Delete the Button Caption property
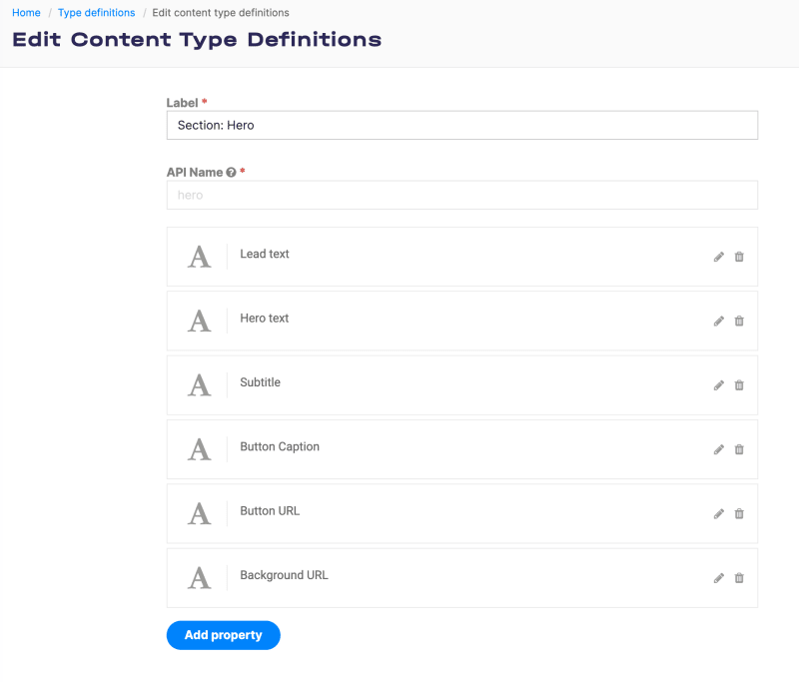The width and height of the screenshot is (799, 682). pos(739,449)
